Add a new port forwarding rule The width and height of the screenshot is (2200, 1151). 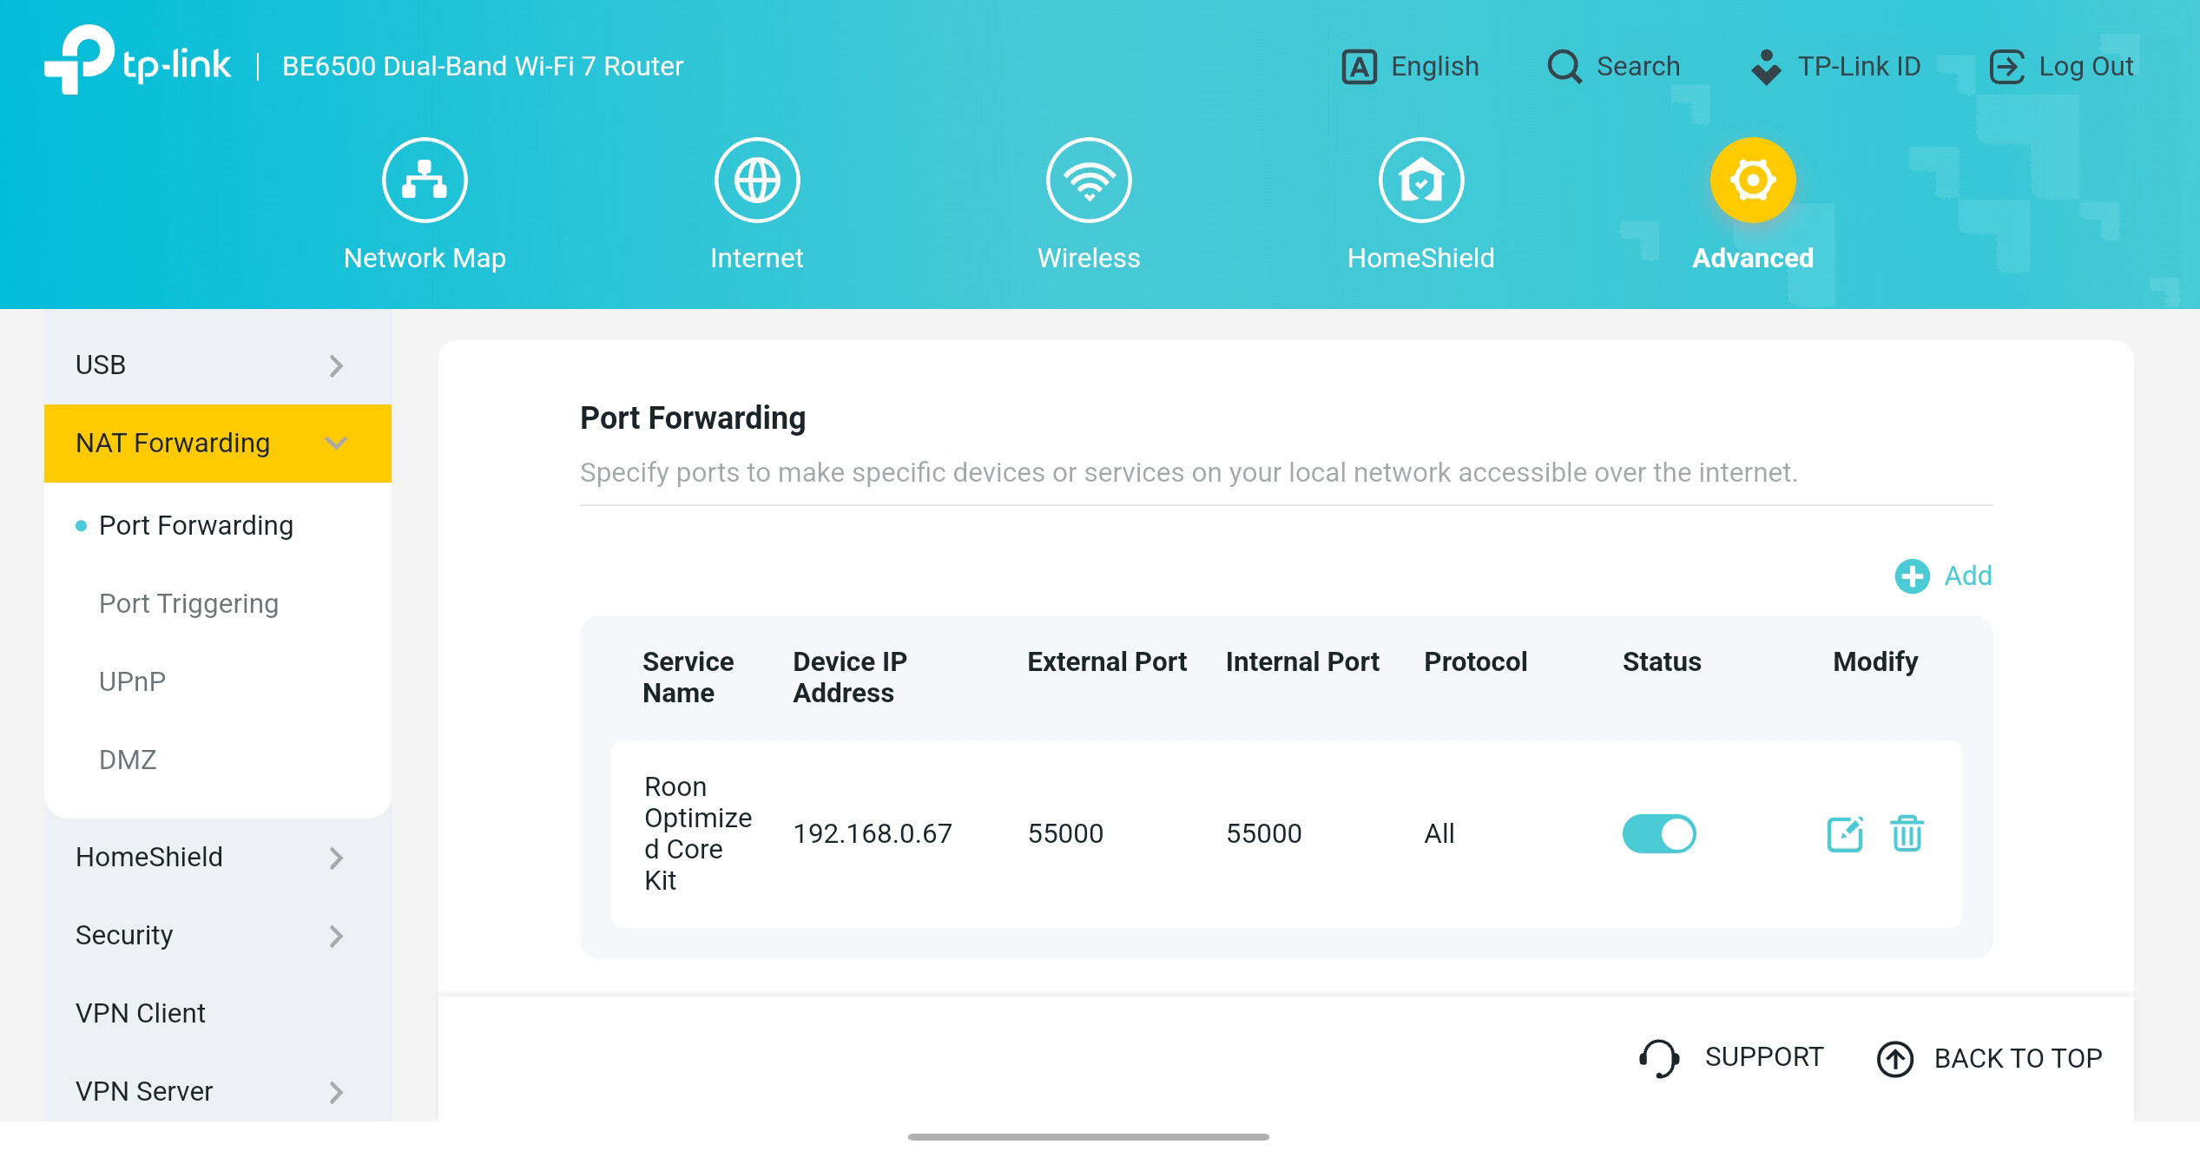click(1943, 575)
